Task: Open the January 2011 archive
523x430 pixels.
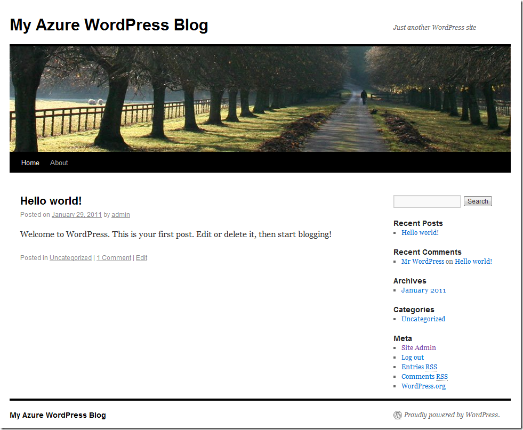Action: [x=424, y=290]
